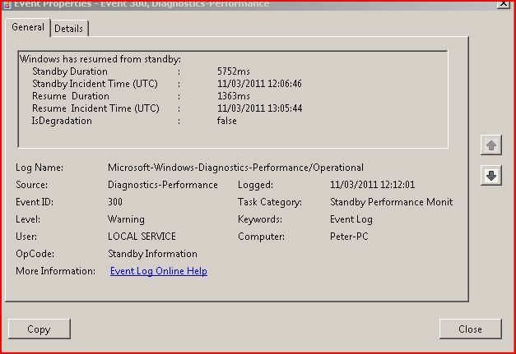This screenshot has height=354, width=516.
Task: Show next event with down arrow
Action: pos(491,176)
